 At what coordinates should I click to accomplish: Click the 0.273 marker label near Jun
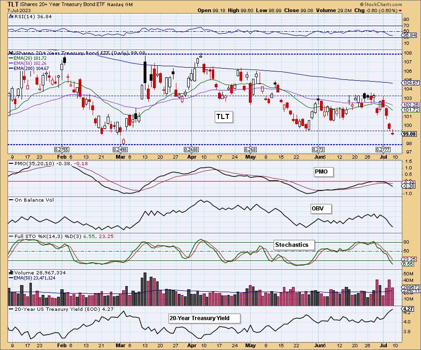tap(318, 149)
